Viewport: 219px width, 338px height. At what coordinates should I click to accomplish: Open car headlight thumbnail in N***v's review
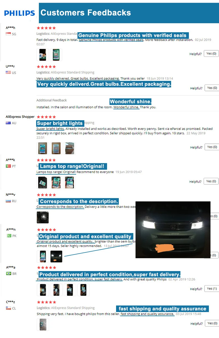(x=43, y=217)
